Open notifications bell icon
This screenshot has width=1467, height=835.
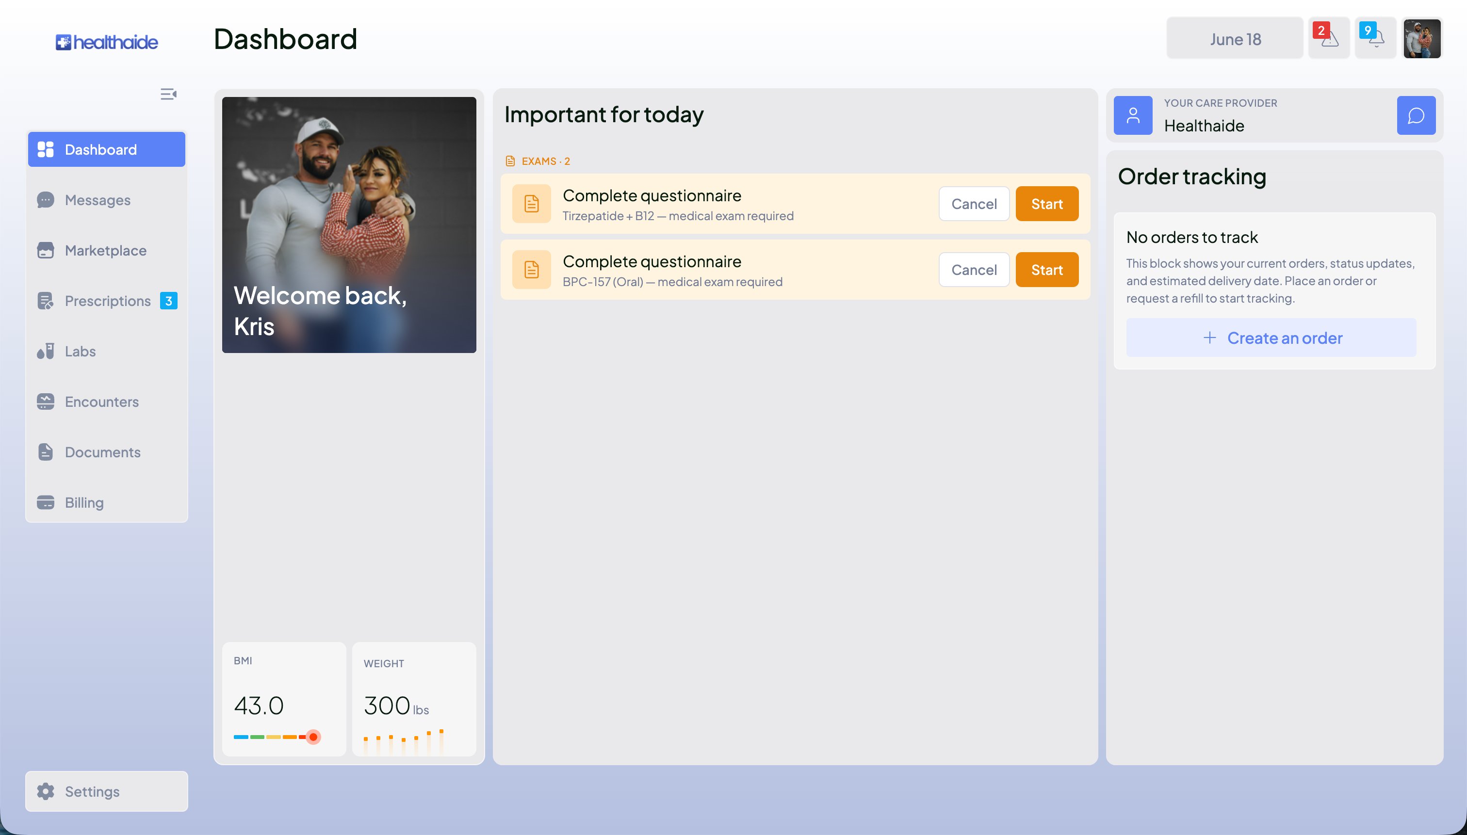(x=1375, y=38)
